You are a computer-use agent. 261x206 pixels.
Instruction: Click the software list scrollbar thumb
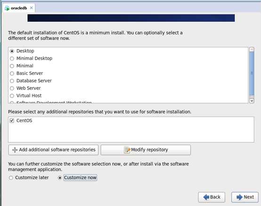coord(252,74)
